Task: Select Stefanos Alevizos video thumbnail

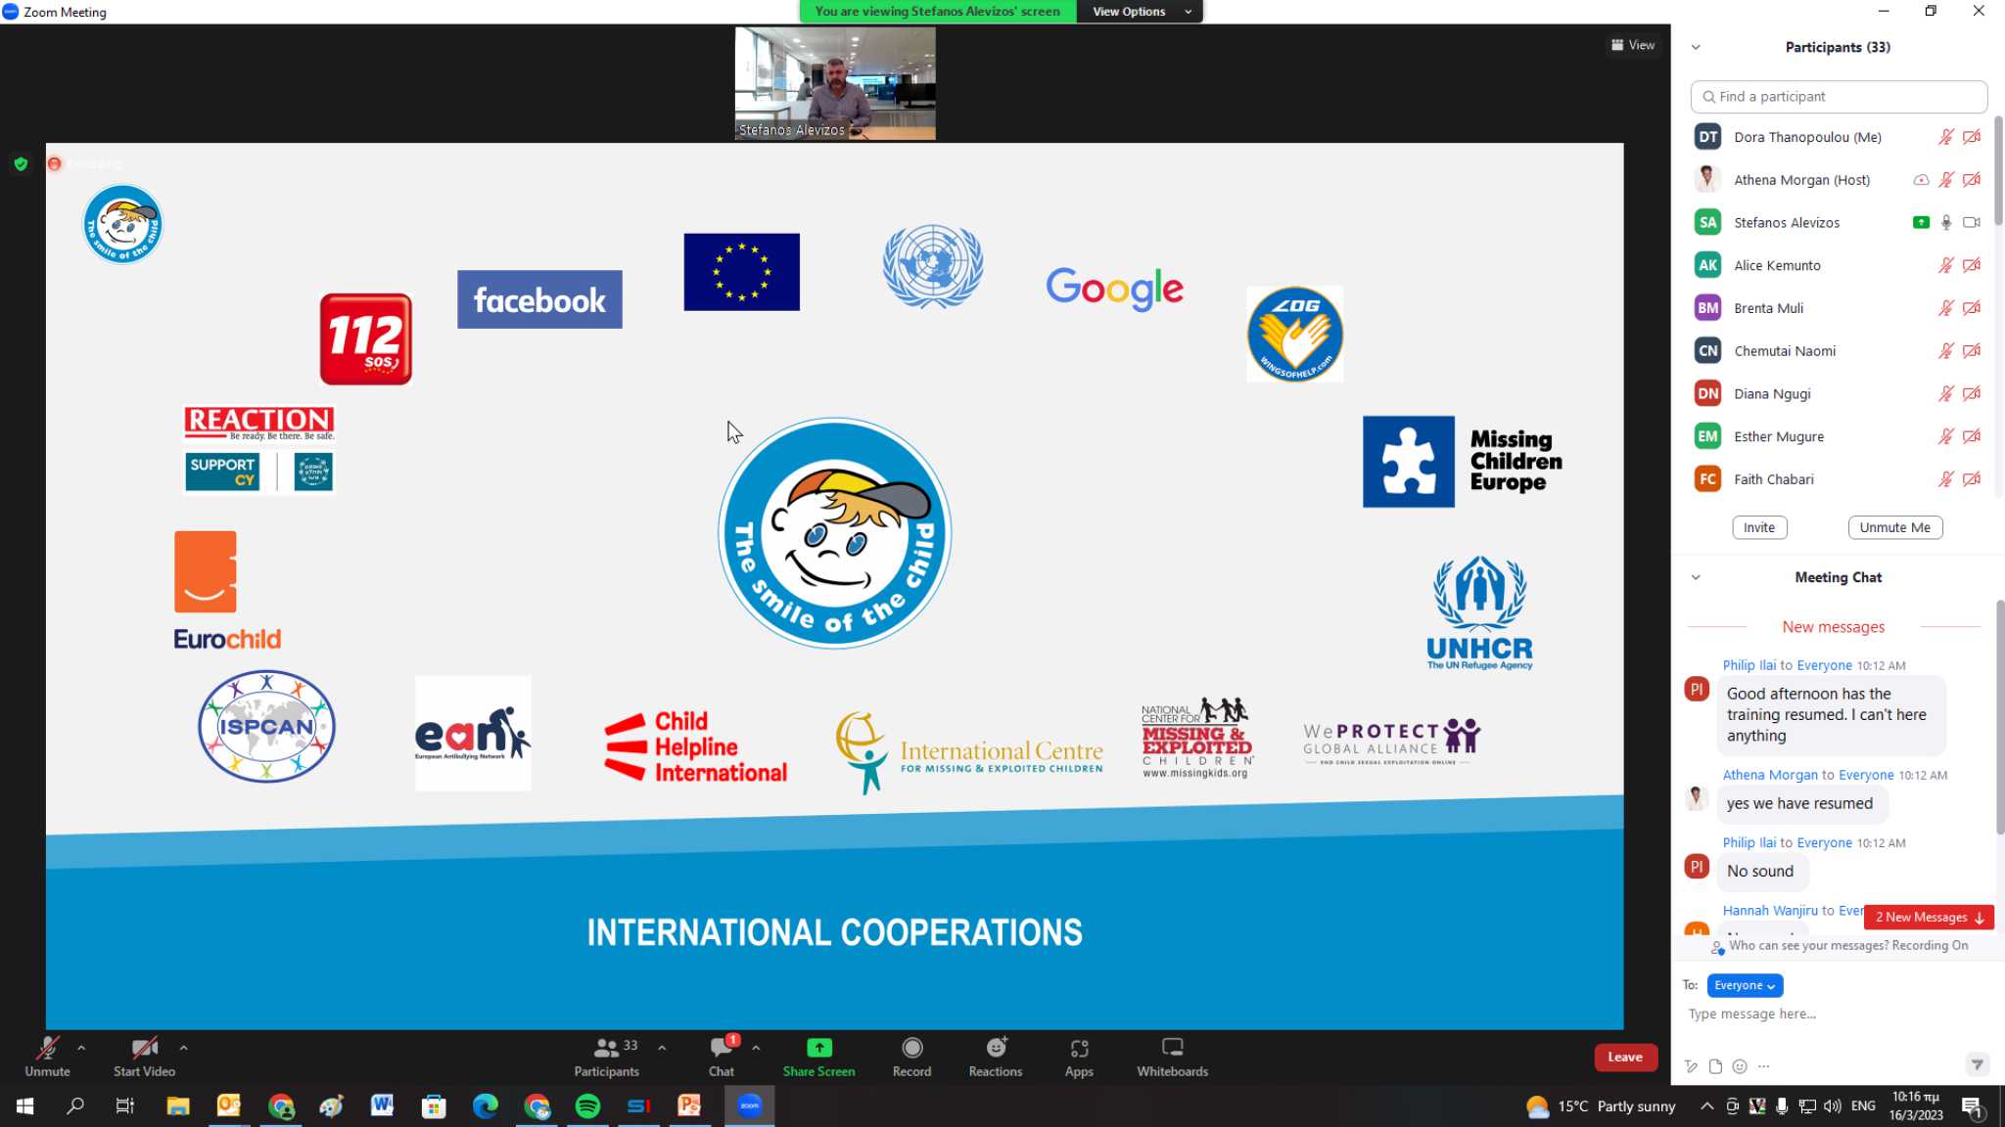Action: [x=835, y=83]
